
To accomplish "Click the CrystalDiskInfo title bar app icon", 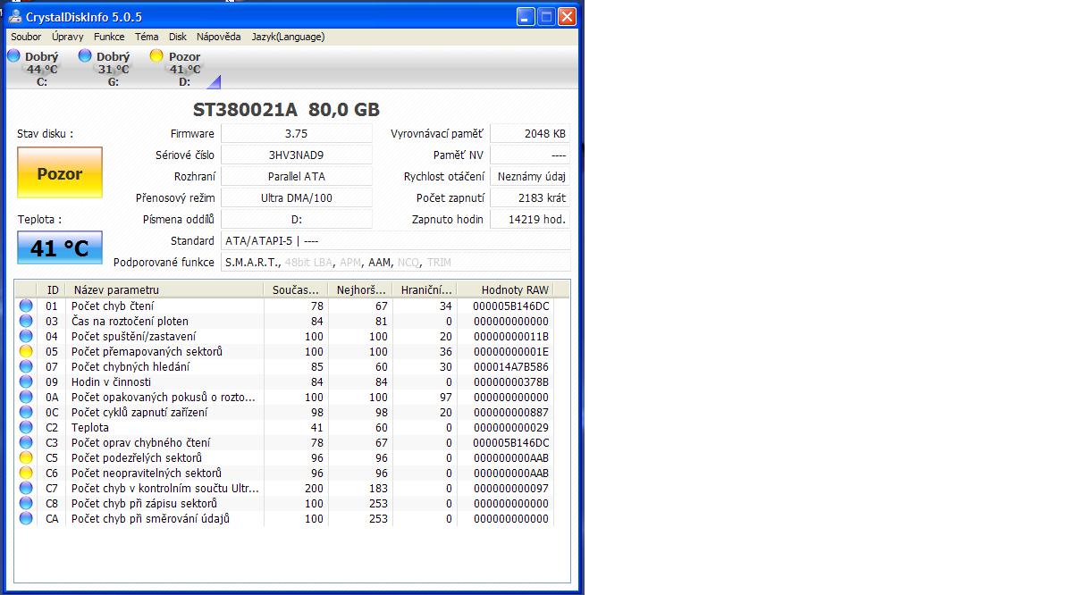I will [14, 16].
